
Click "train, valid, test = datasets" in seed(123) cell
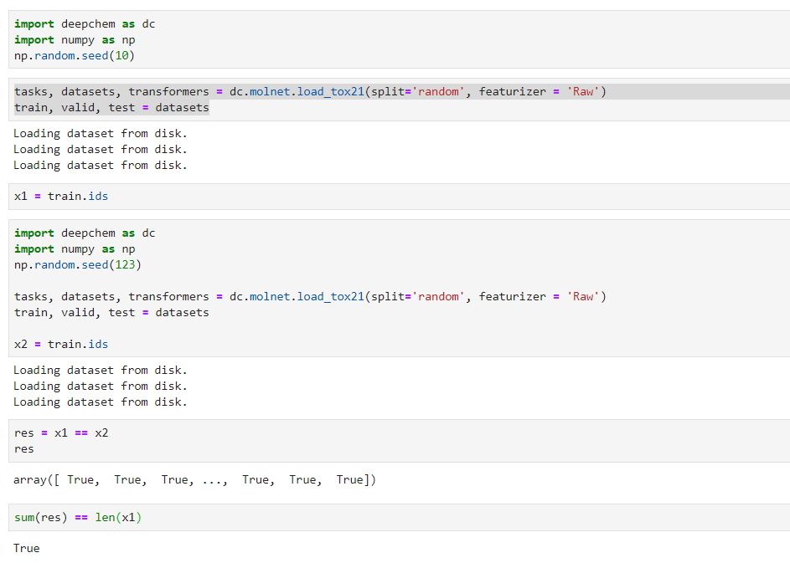[111, 312]
